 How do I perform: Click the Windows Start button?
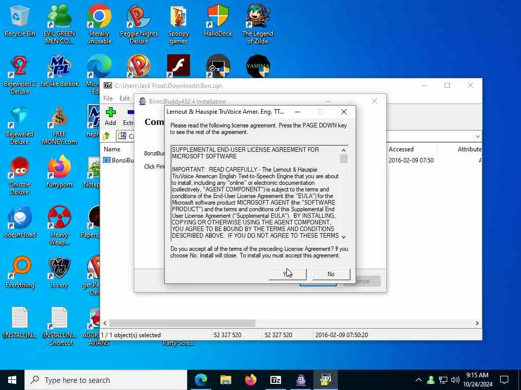(x=12, y=380)
